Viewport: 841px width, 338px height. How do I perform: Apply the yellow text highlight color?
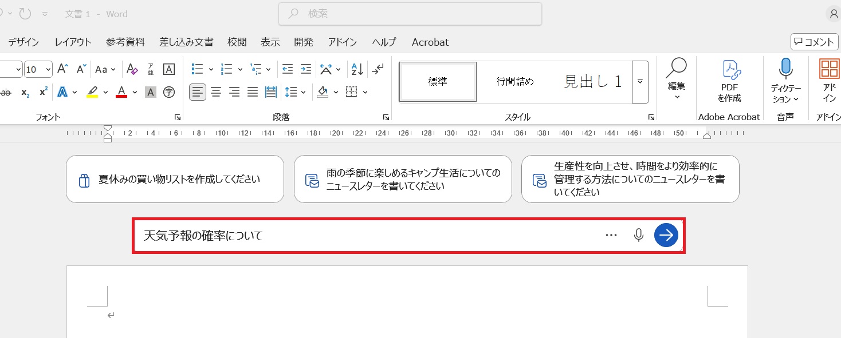point(92,92)
